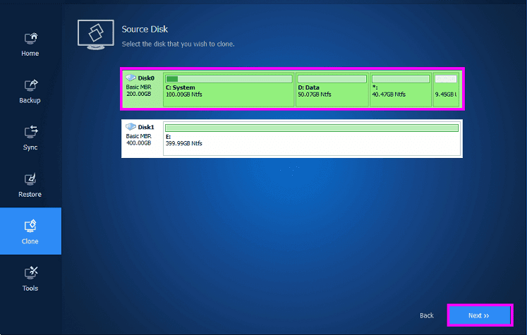Click the Clone label in sidebar
This screenshot has height=335, width=527.
[x=30, y=241]
